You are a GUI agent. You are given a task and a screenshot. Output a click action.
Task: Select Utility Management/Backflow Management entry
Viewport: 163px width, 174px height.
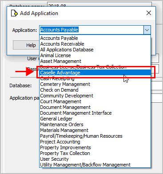[x=95, y=165]
